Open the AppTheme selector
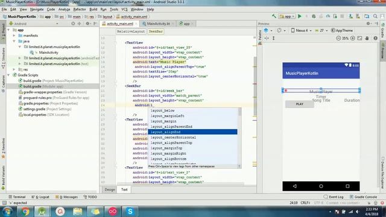 342,31
